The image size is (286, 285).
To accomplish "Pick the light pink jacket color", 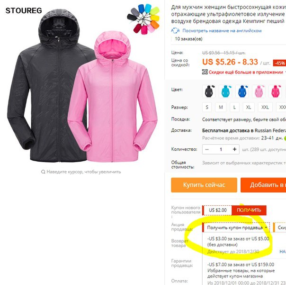I will [259, 92].
